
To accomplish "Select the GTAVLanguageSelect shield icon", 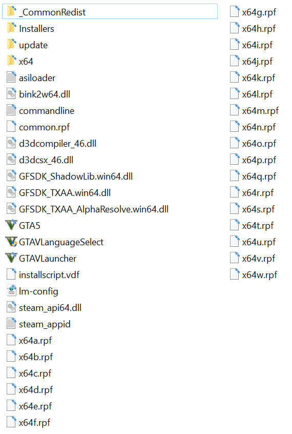I will tap(11, 242).
